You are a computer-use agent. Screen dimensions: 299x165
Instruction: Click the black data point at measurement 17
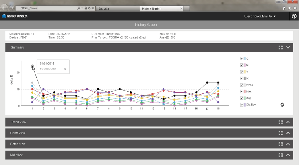coord(207,83)
